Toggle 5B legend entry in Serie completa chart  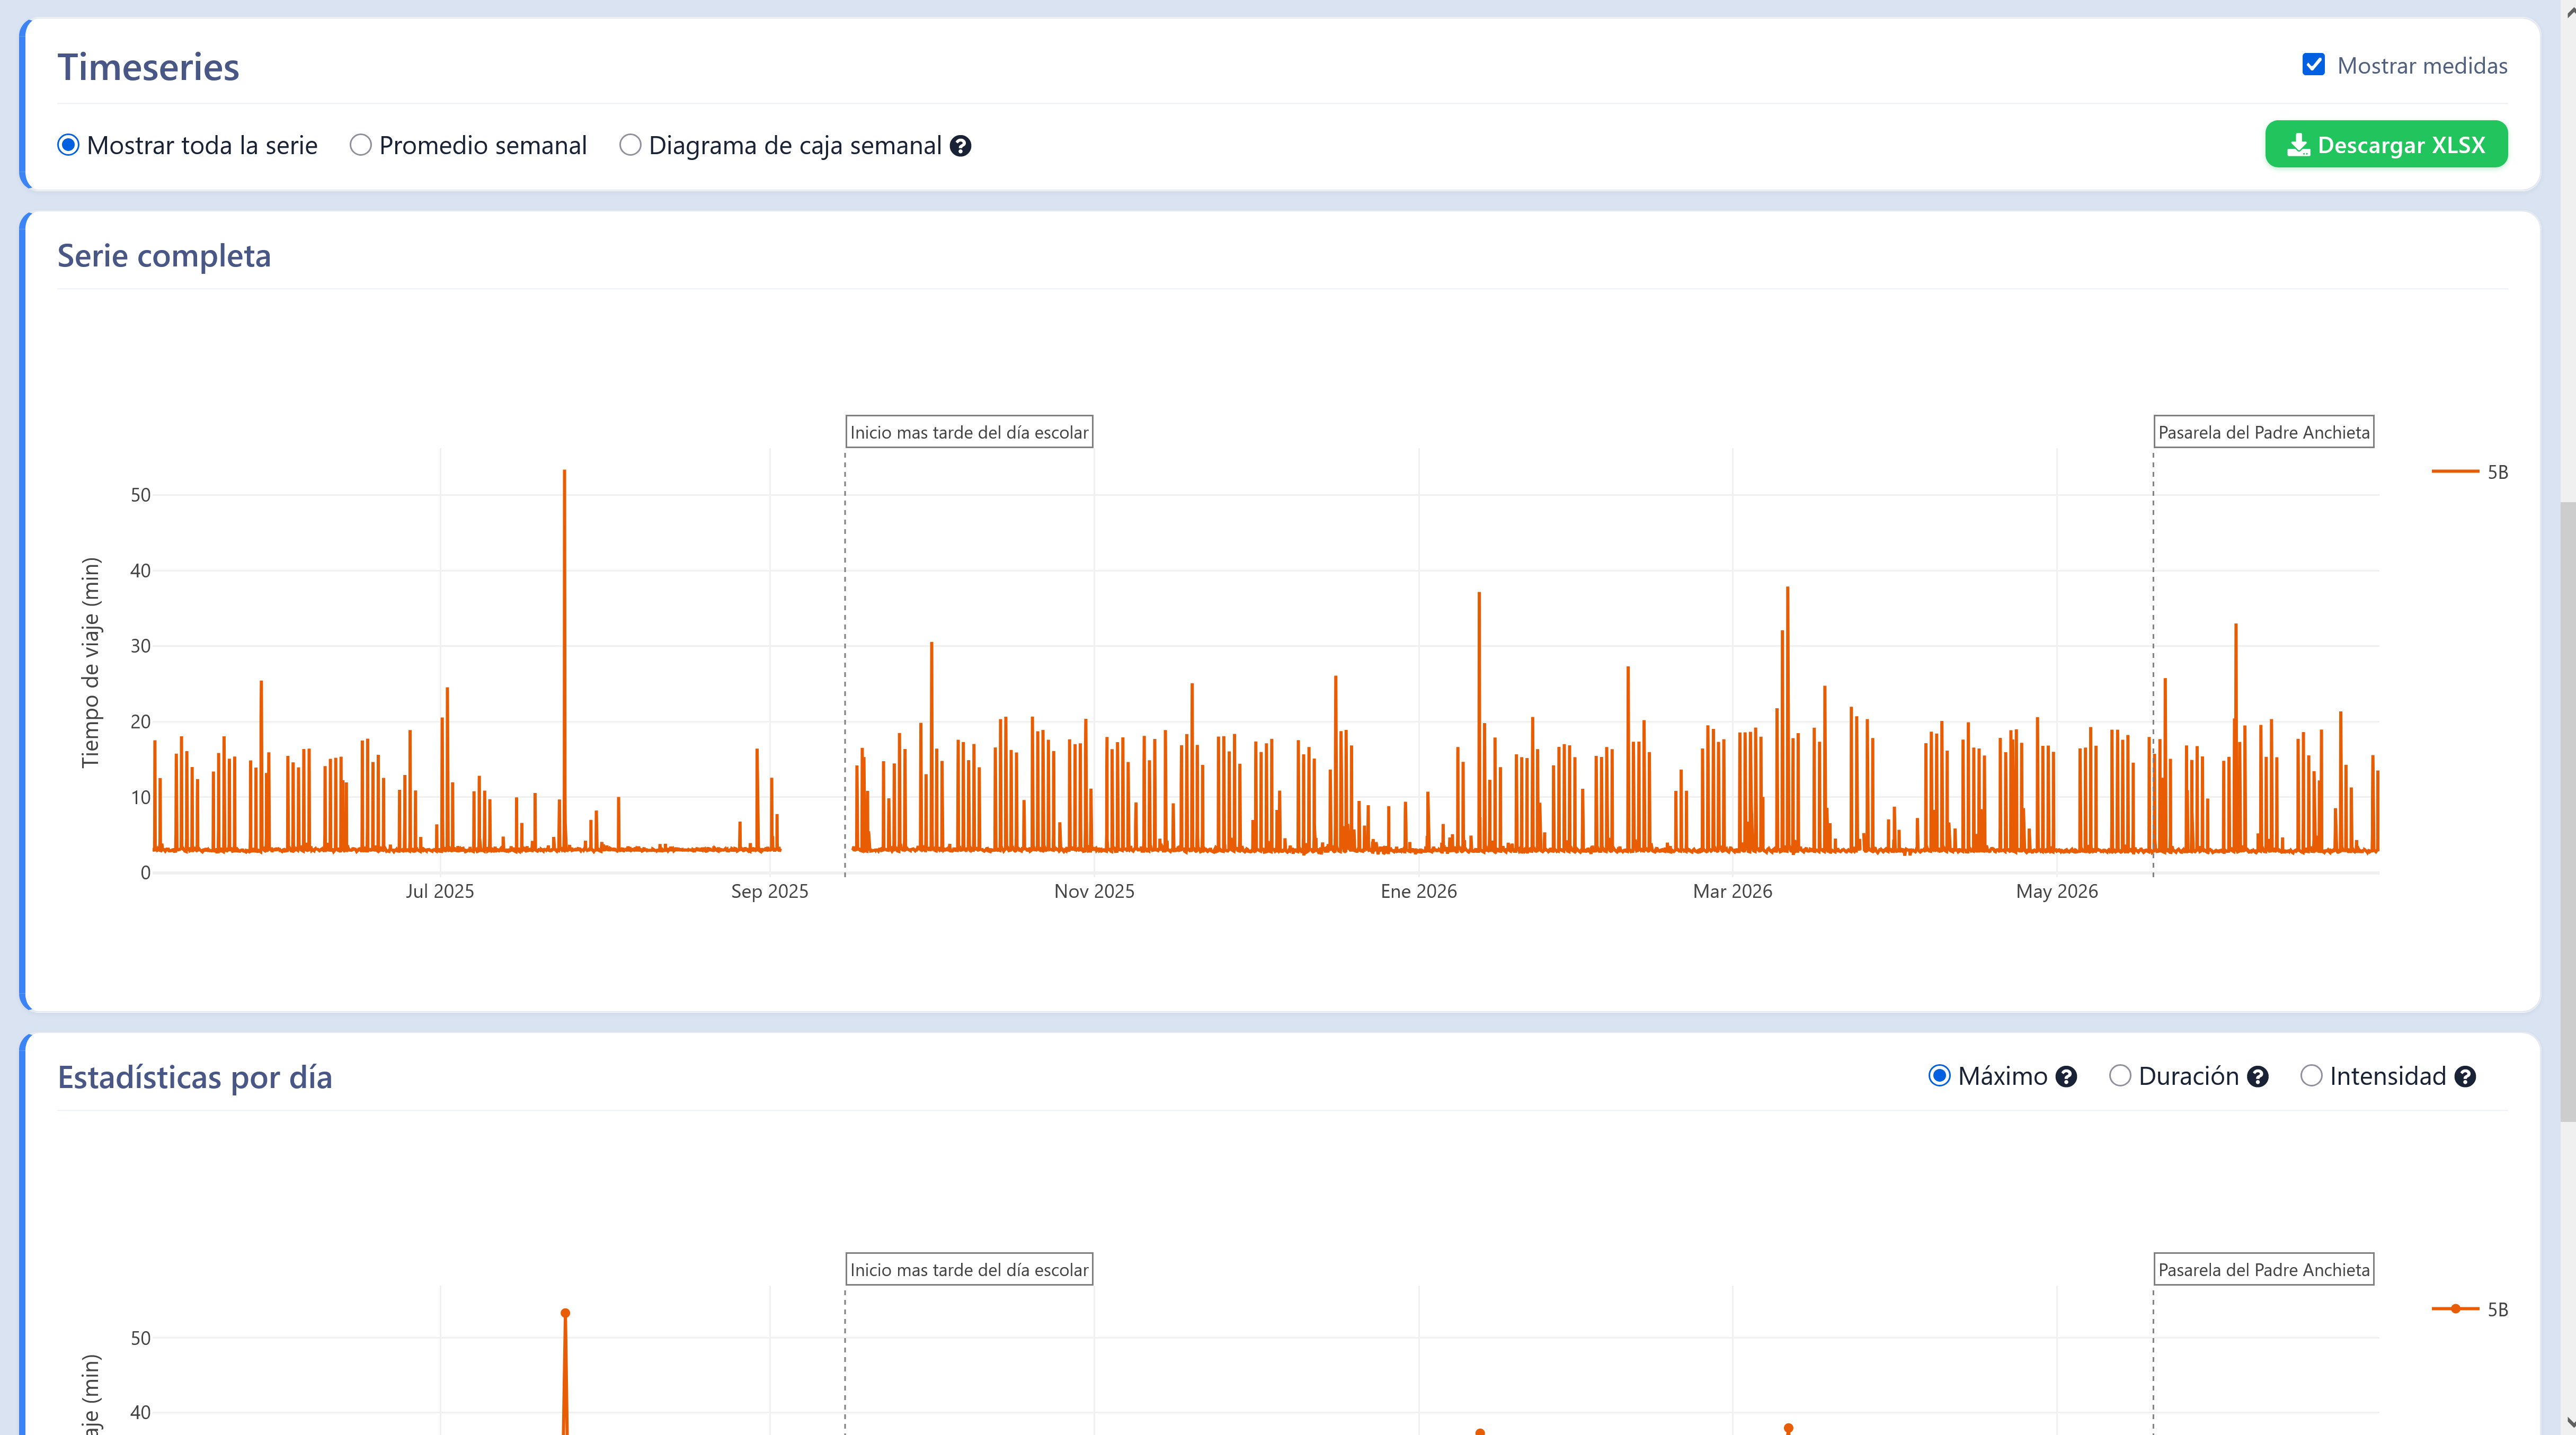tap(2470, 472)
